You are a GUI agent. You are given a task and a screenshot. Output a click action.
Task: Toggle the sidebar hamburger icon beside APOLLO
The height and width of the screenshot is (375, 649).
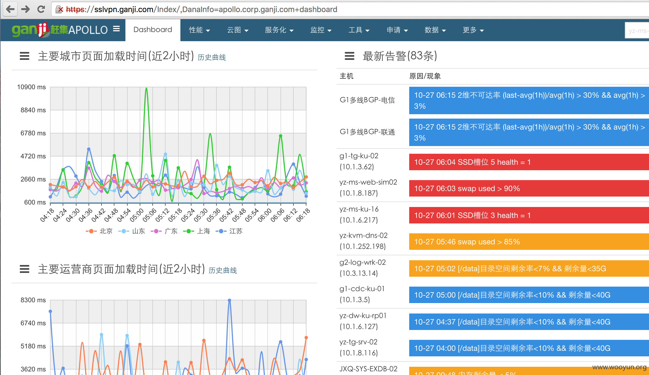point(117,29)
